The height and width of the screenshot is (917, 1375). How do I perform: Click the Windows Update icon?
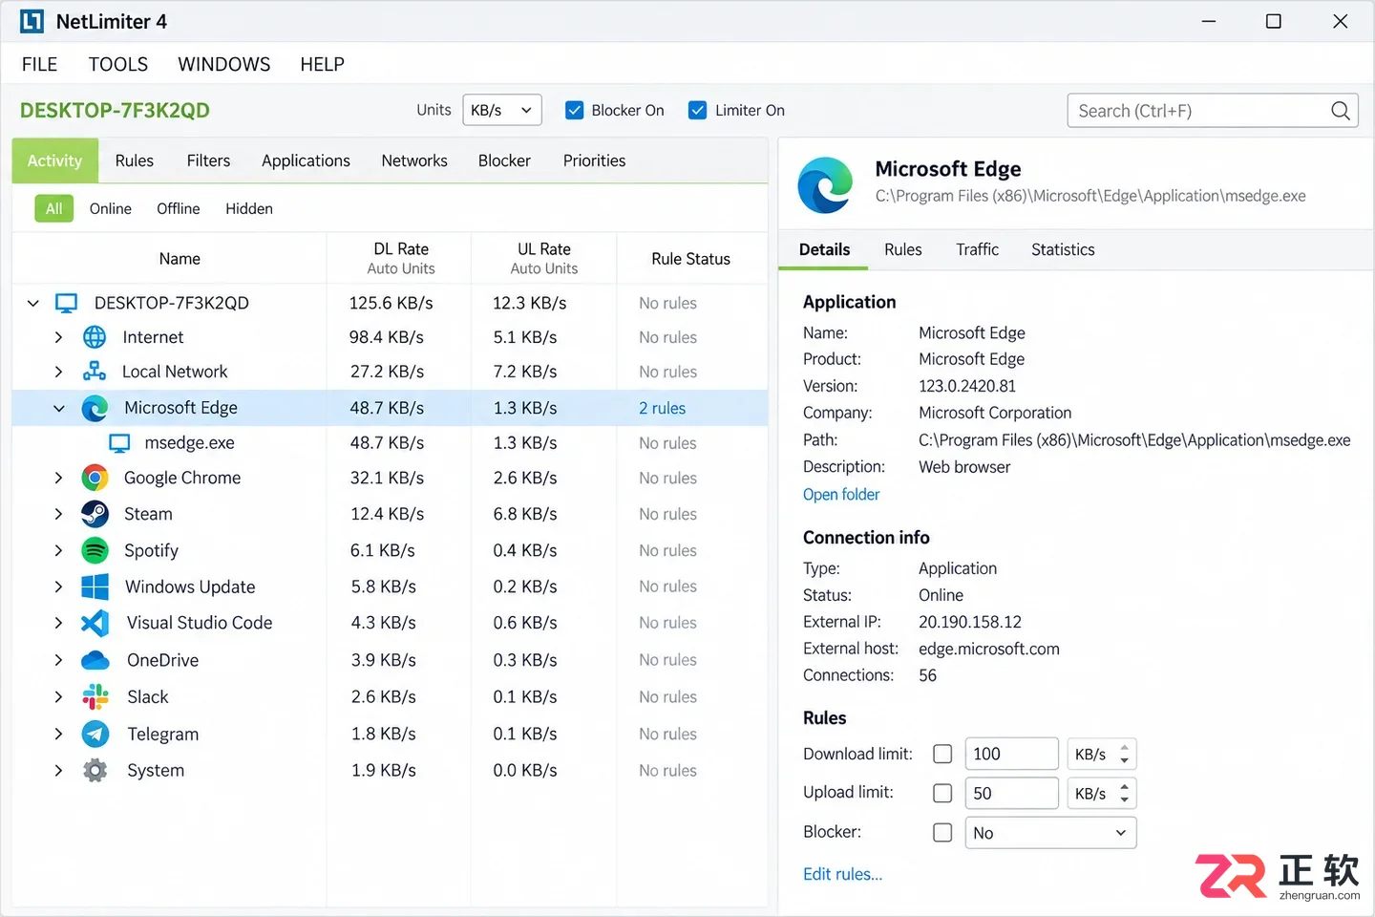coord(95,586)
